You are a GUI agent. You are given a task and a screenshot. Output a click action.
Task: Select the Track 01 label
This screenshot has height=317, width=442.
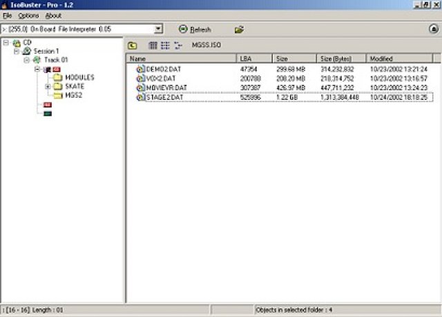click(56, 60)
